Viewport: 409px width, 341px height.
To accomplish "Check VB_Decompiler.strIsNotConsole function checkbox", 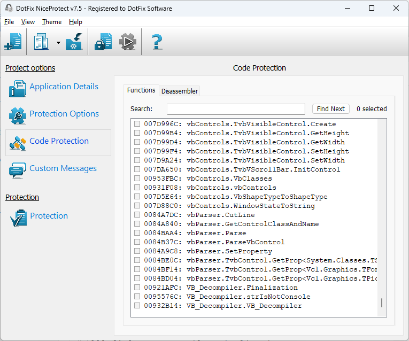I will 137,297.
